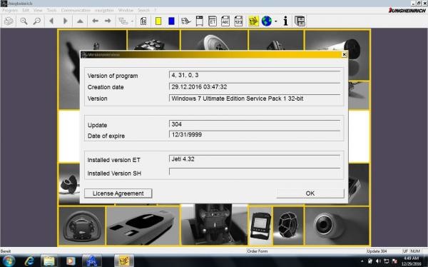Open the Program menu
This screenshot has height=267, width=428.
point(10,11)
